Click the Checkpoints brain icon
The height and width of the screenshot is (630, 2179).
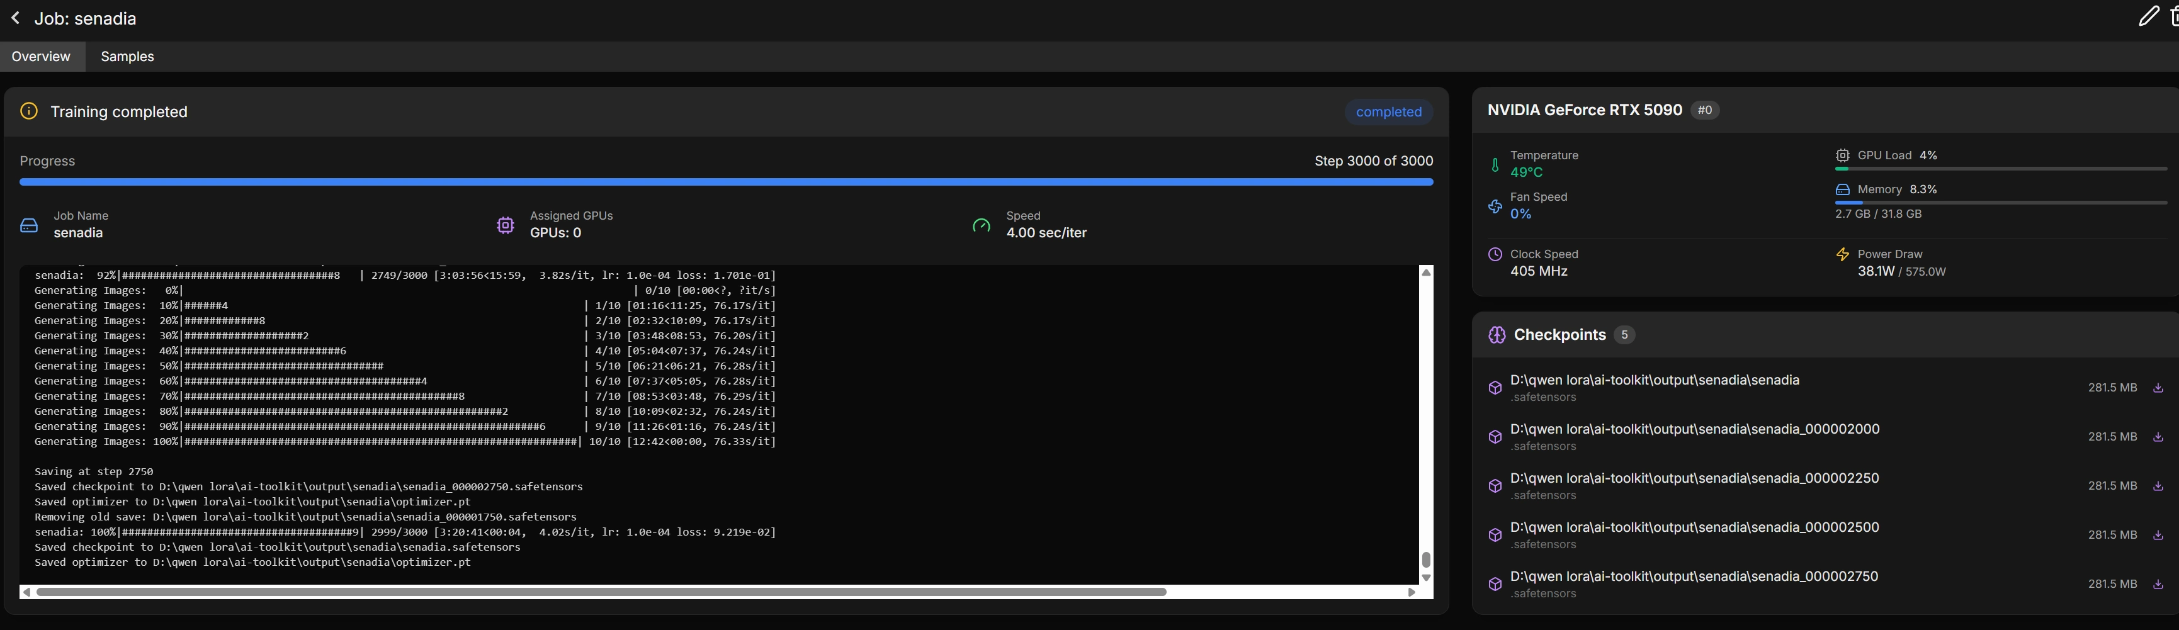(x=1497, y=335)
